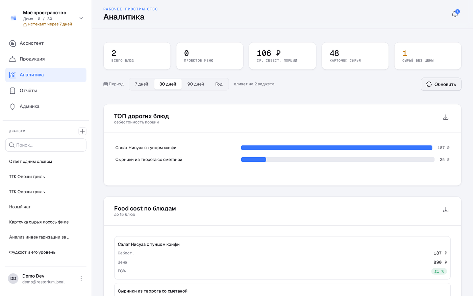This screenshot has width=473, height=296.
Task: Select the 90 дней period
Action: pyautogui.click(x=196, y=84)
